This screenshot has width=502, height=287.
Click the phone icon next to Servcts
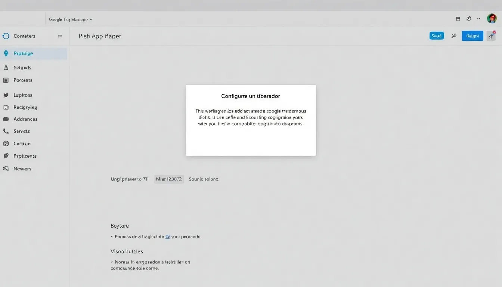tap(6, 131)
